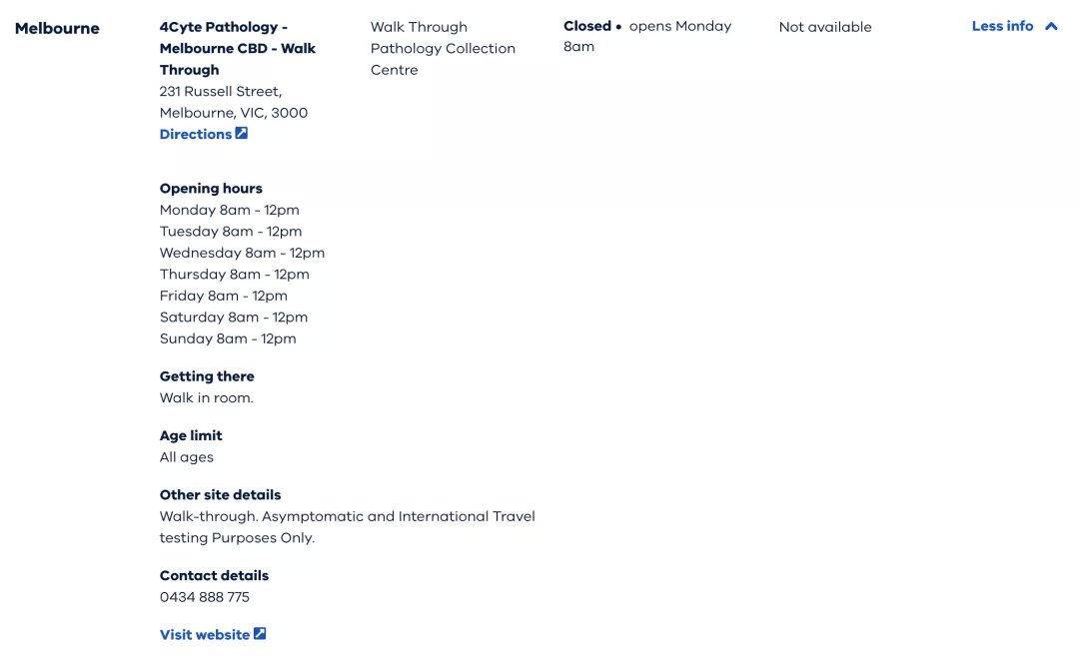Click the Contact details heading
The image size is (1079, 661).
click(214, 576)
